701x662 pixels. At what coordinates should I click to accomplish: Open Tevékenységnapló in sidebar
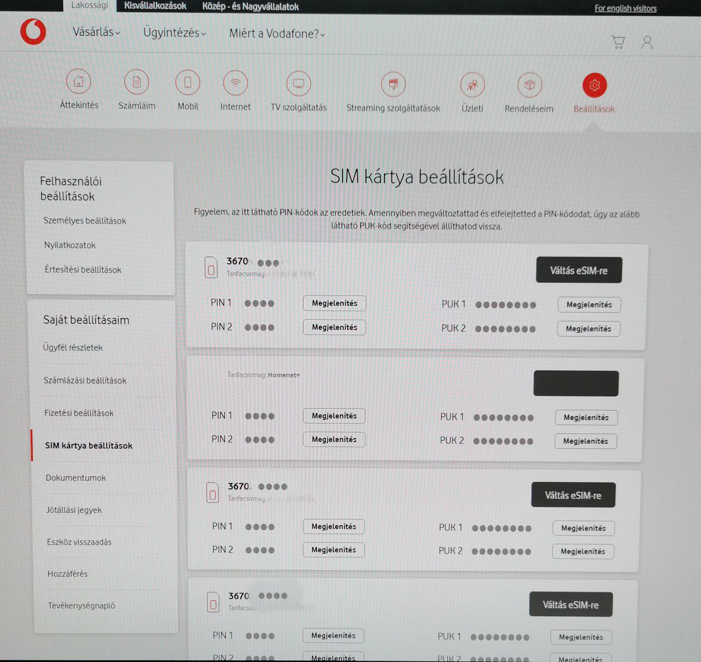pos(82,605)
